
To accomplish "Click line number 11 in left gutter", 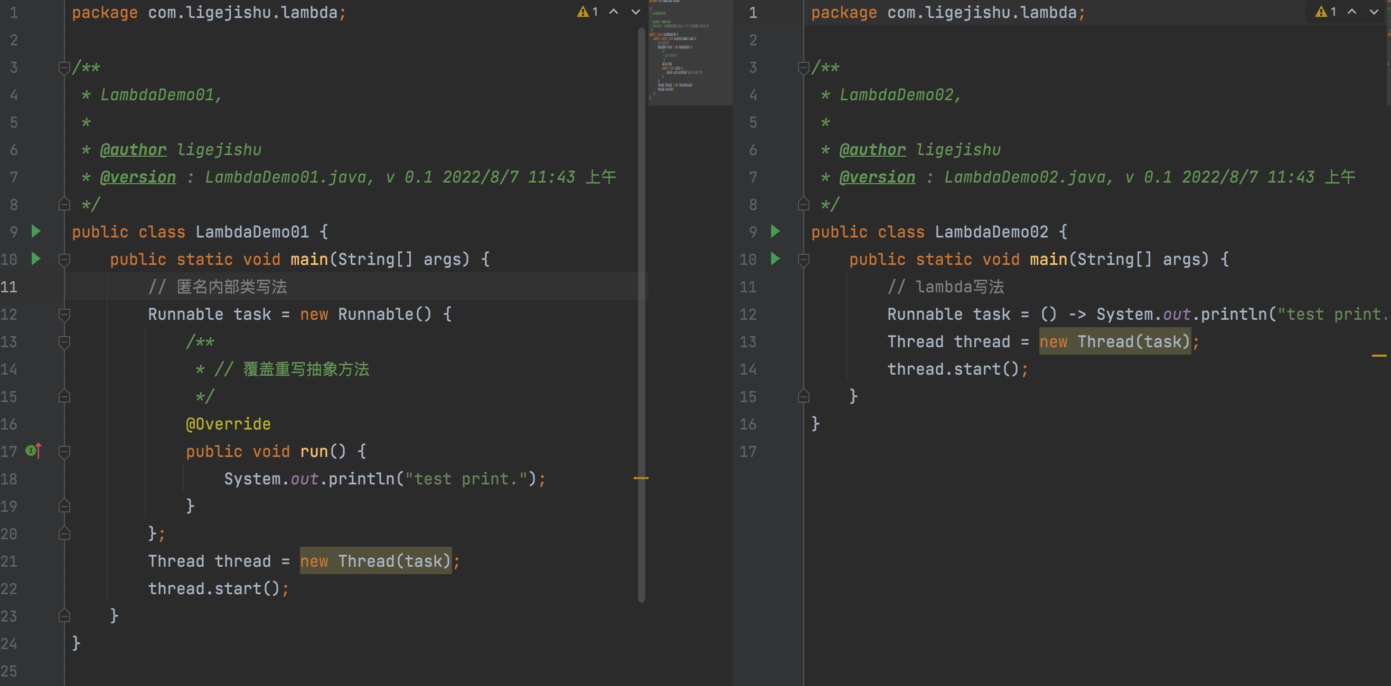I will click(x=9, y=287).
